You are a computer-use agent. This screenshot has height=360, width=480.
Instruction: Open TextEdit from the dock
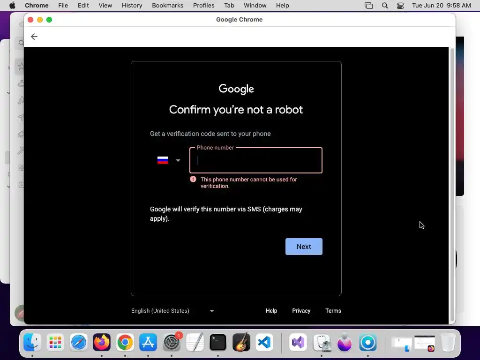[x=195, y=342]
